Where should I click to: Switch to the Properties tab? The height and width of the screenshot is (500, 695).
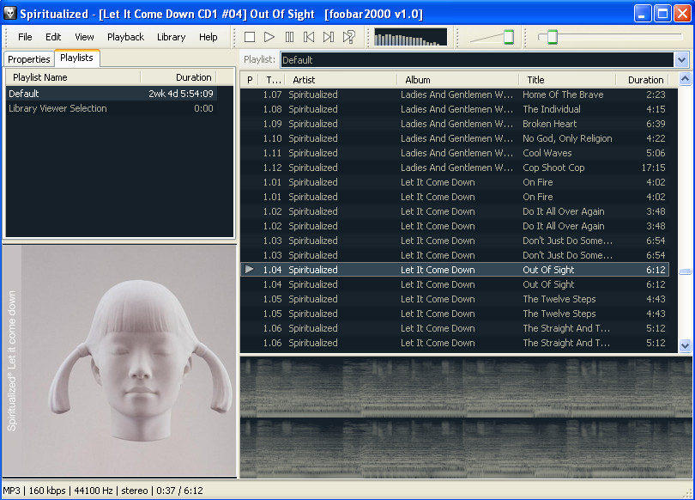click(x=29, y=59)
